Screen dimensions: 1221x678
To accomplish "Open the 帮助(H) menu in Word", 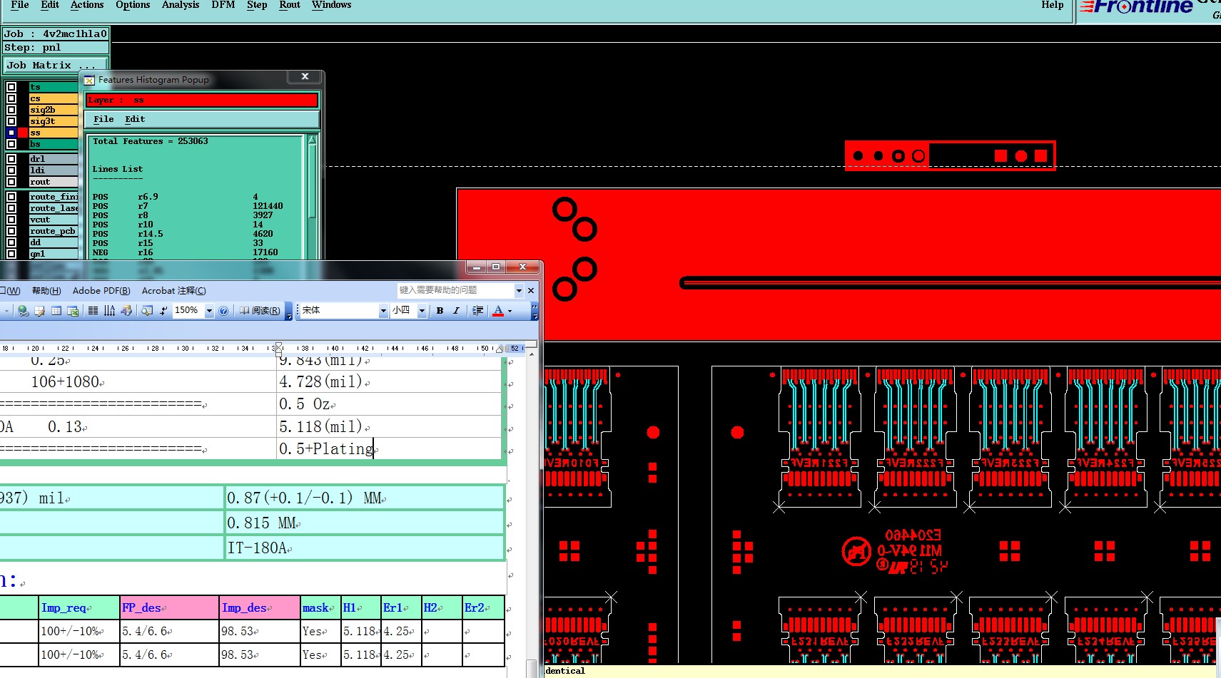I will [x=46, y=291].
